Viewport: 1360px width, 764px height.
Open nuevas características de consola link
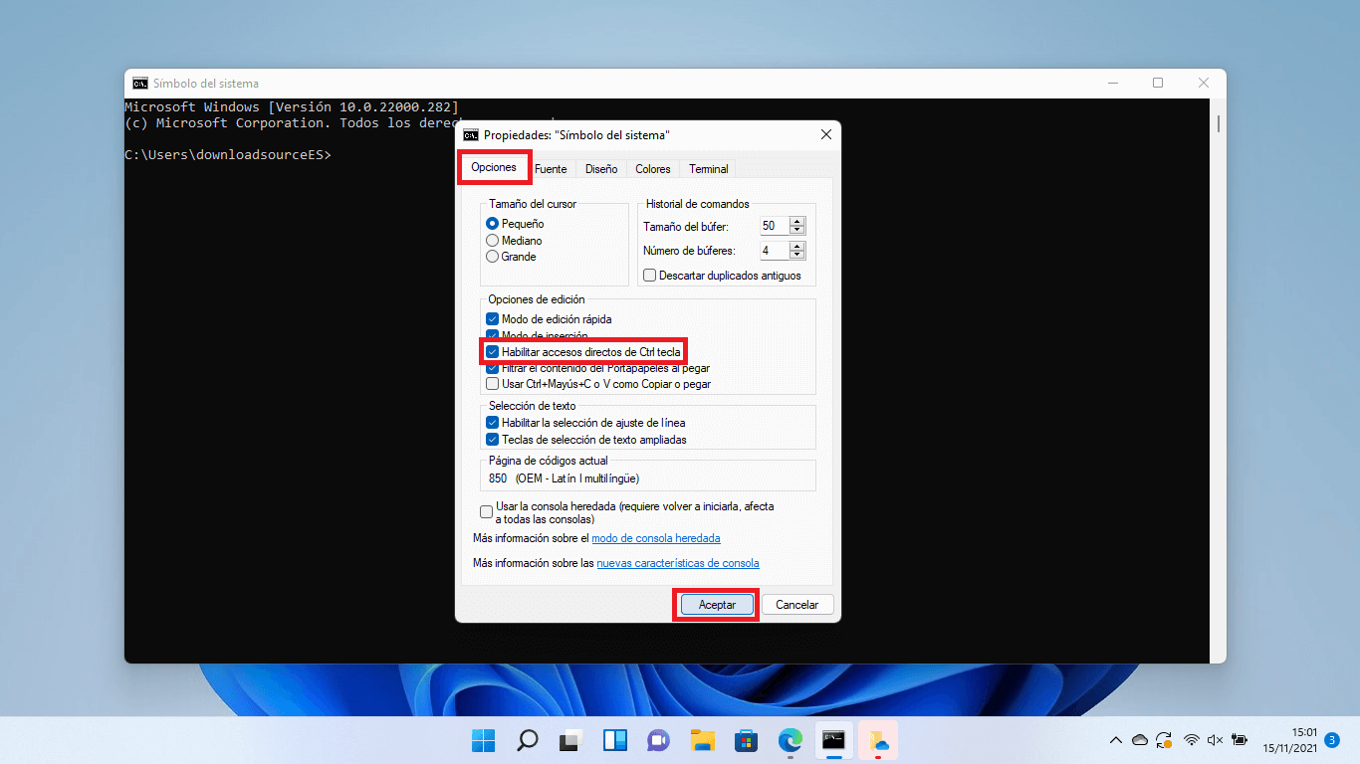tap(677, 563)
